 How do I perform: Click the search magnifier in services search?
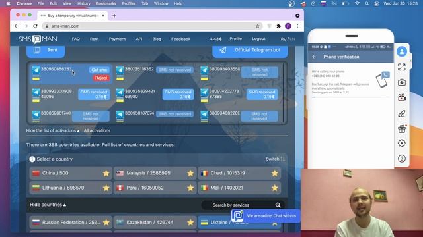coord(278,205)
